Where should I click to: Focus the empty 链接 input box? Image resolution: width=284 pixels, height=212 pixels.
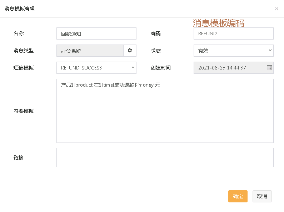tap(165, 157)
